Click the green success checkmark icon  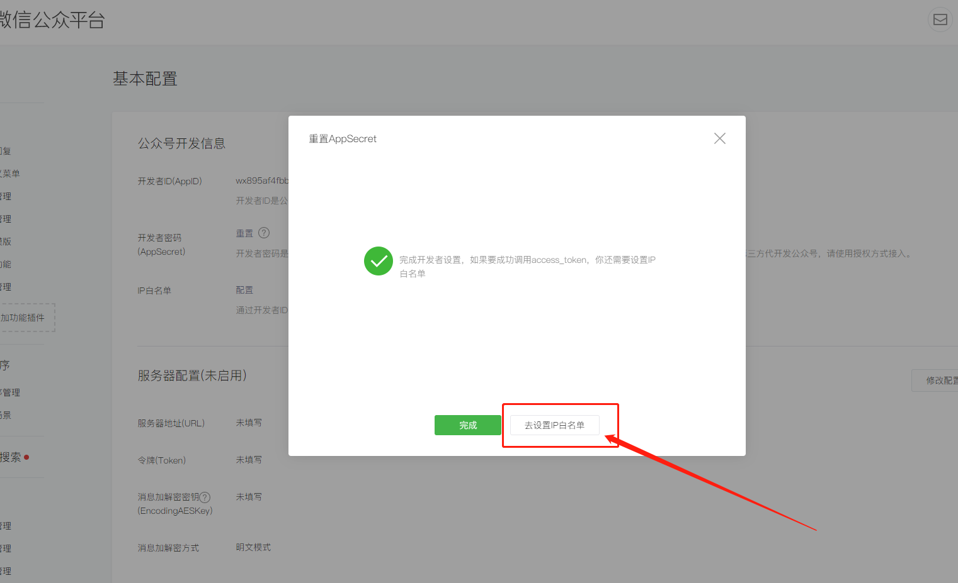click(379, 261)
